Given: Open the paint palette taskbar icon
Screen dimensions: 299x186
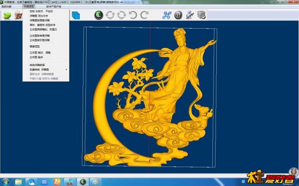Looking at the screenshot, I should 95,182.
